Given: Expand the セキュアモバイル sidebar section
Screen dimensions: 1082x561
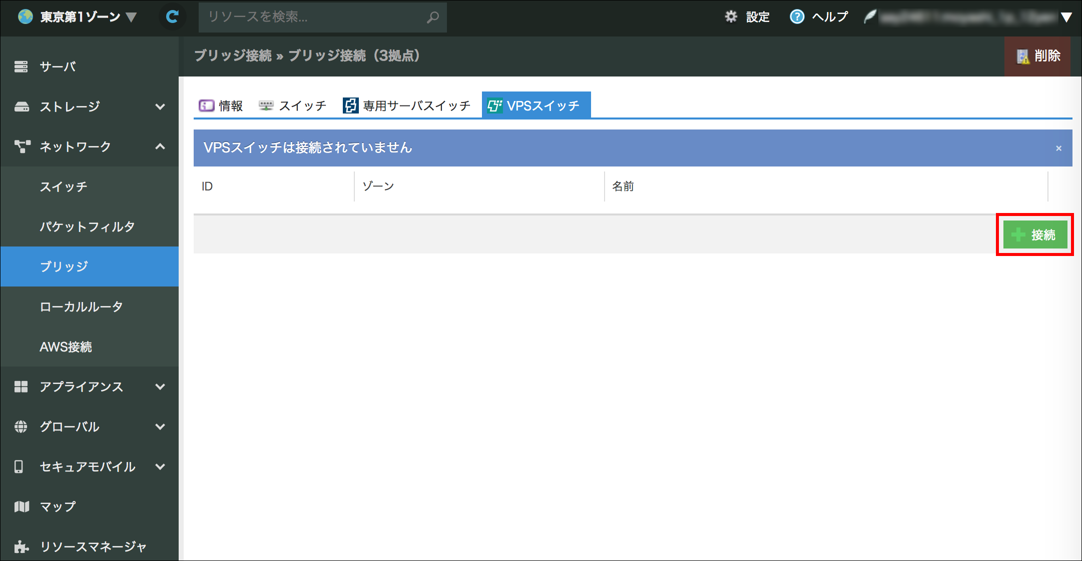Looking at the screenshot, I should click(160, 466).
